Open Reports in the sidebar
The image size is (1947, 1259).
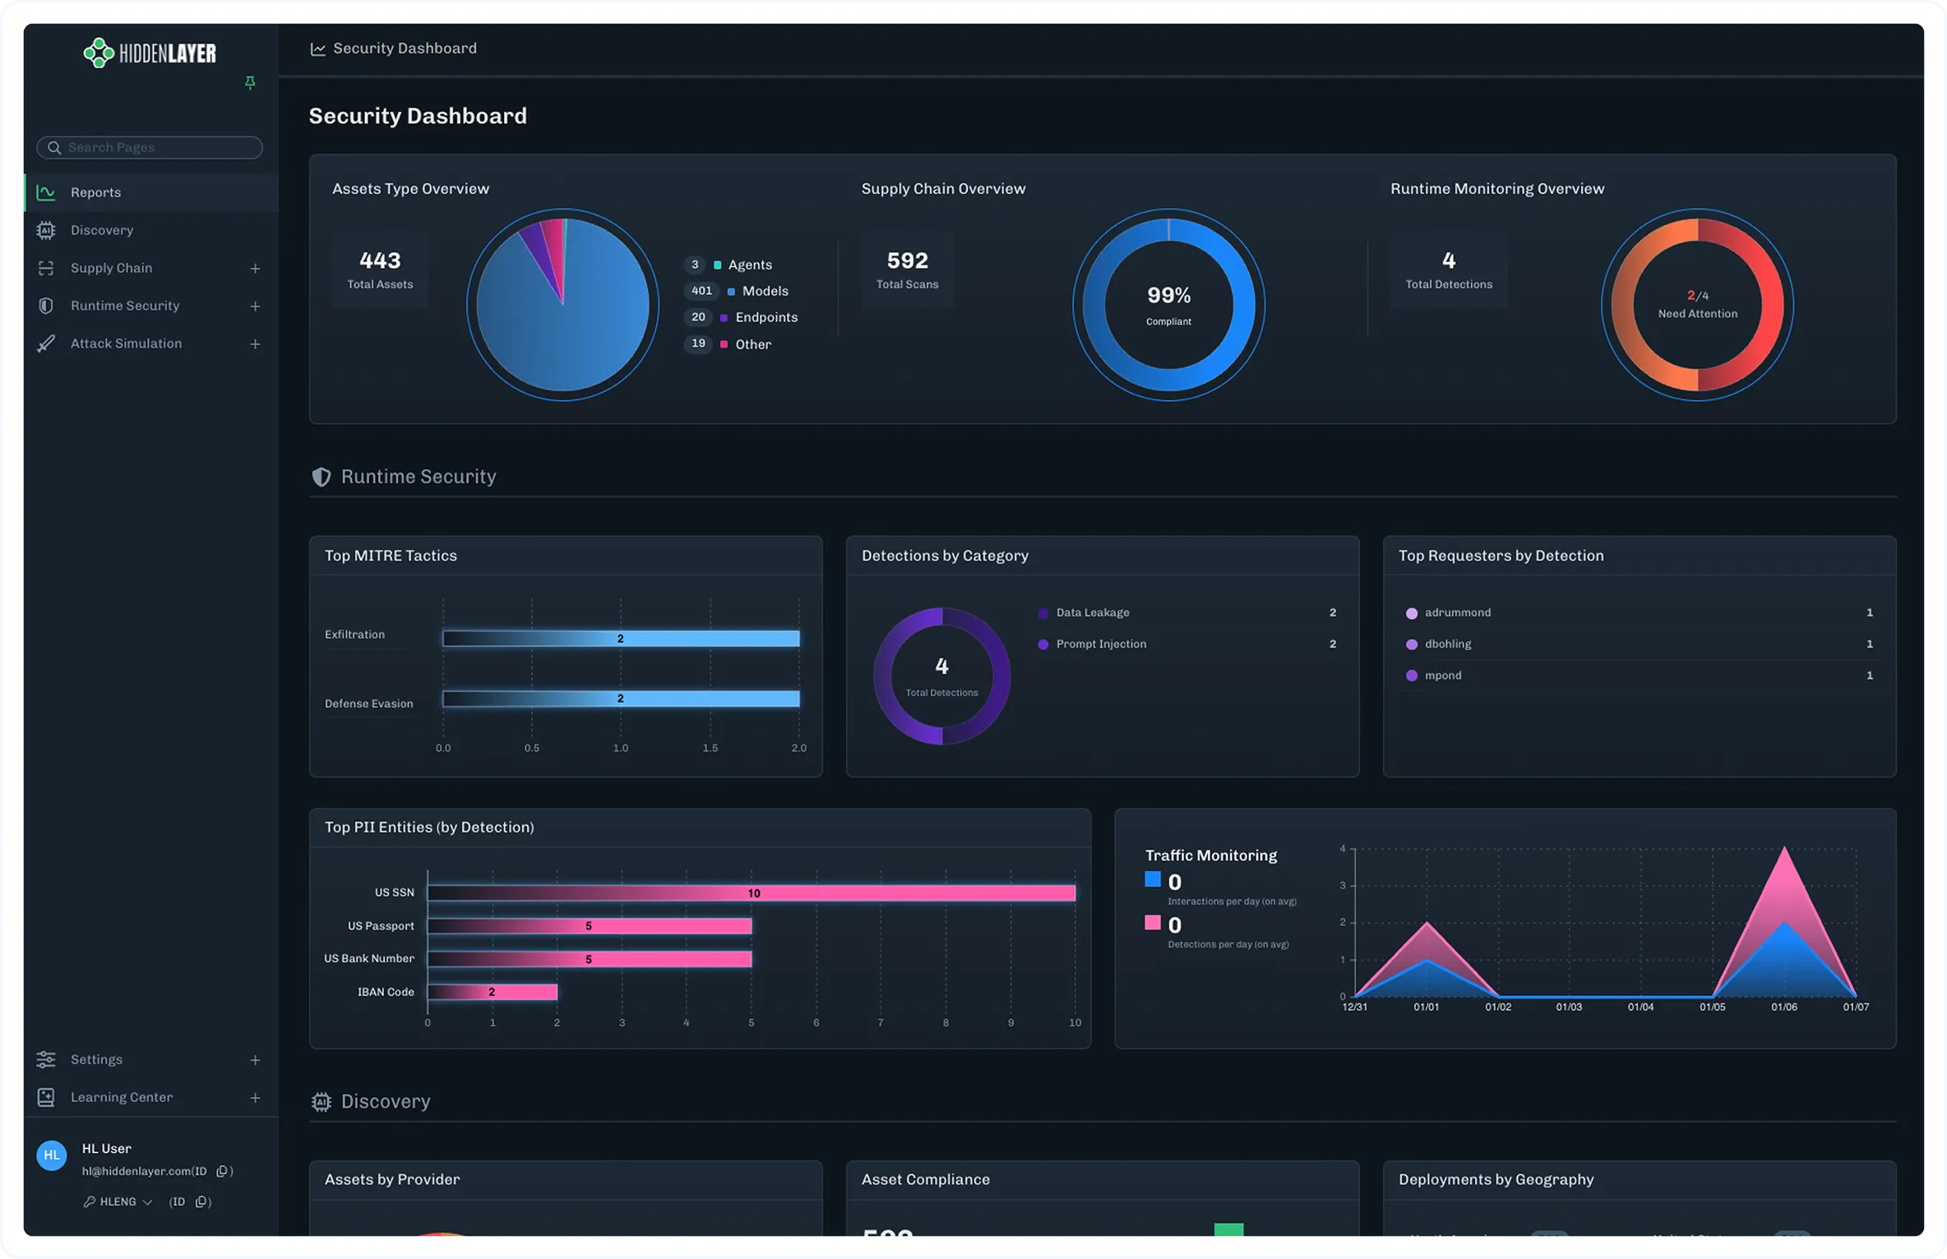[95, 192]
